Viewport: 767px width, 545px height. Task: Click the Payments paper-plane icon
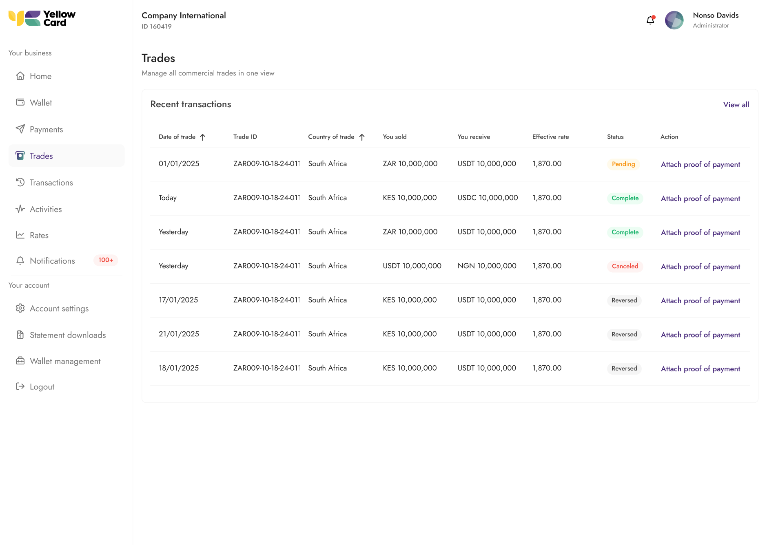tap(20, 129)
